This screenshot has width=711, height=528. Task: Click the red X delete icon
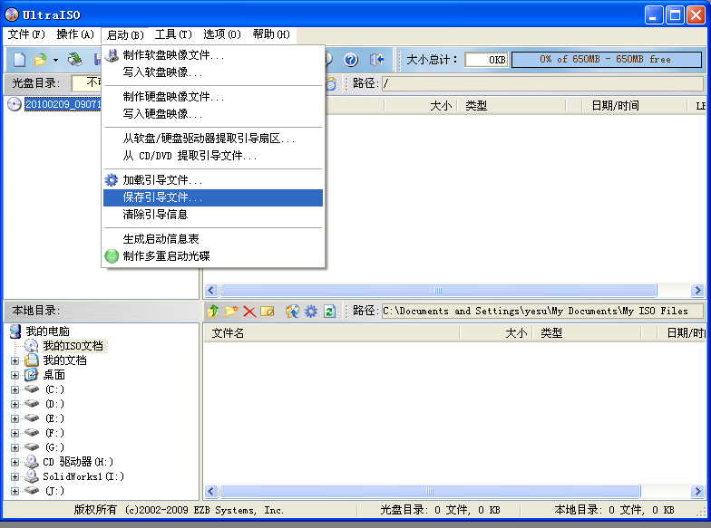[x=248, y=312]
